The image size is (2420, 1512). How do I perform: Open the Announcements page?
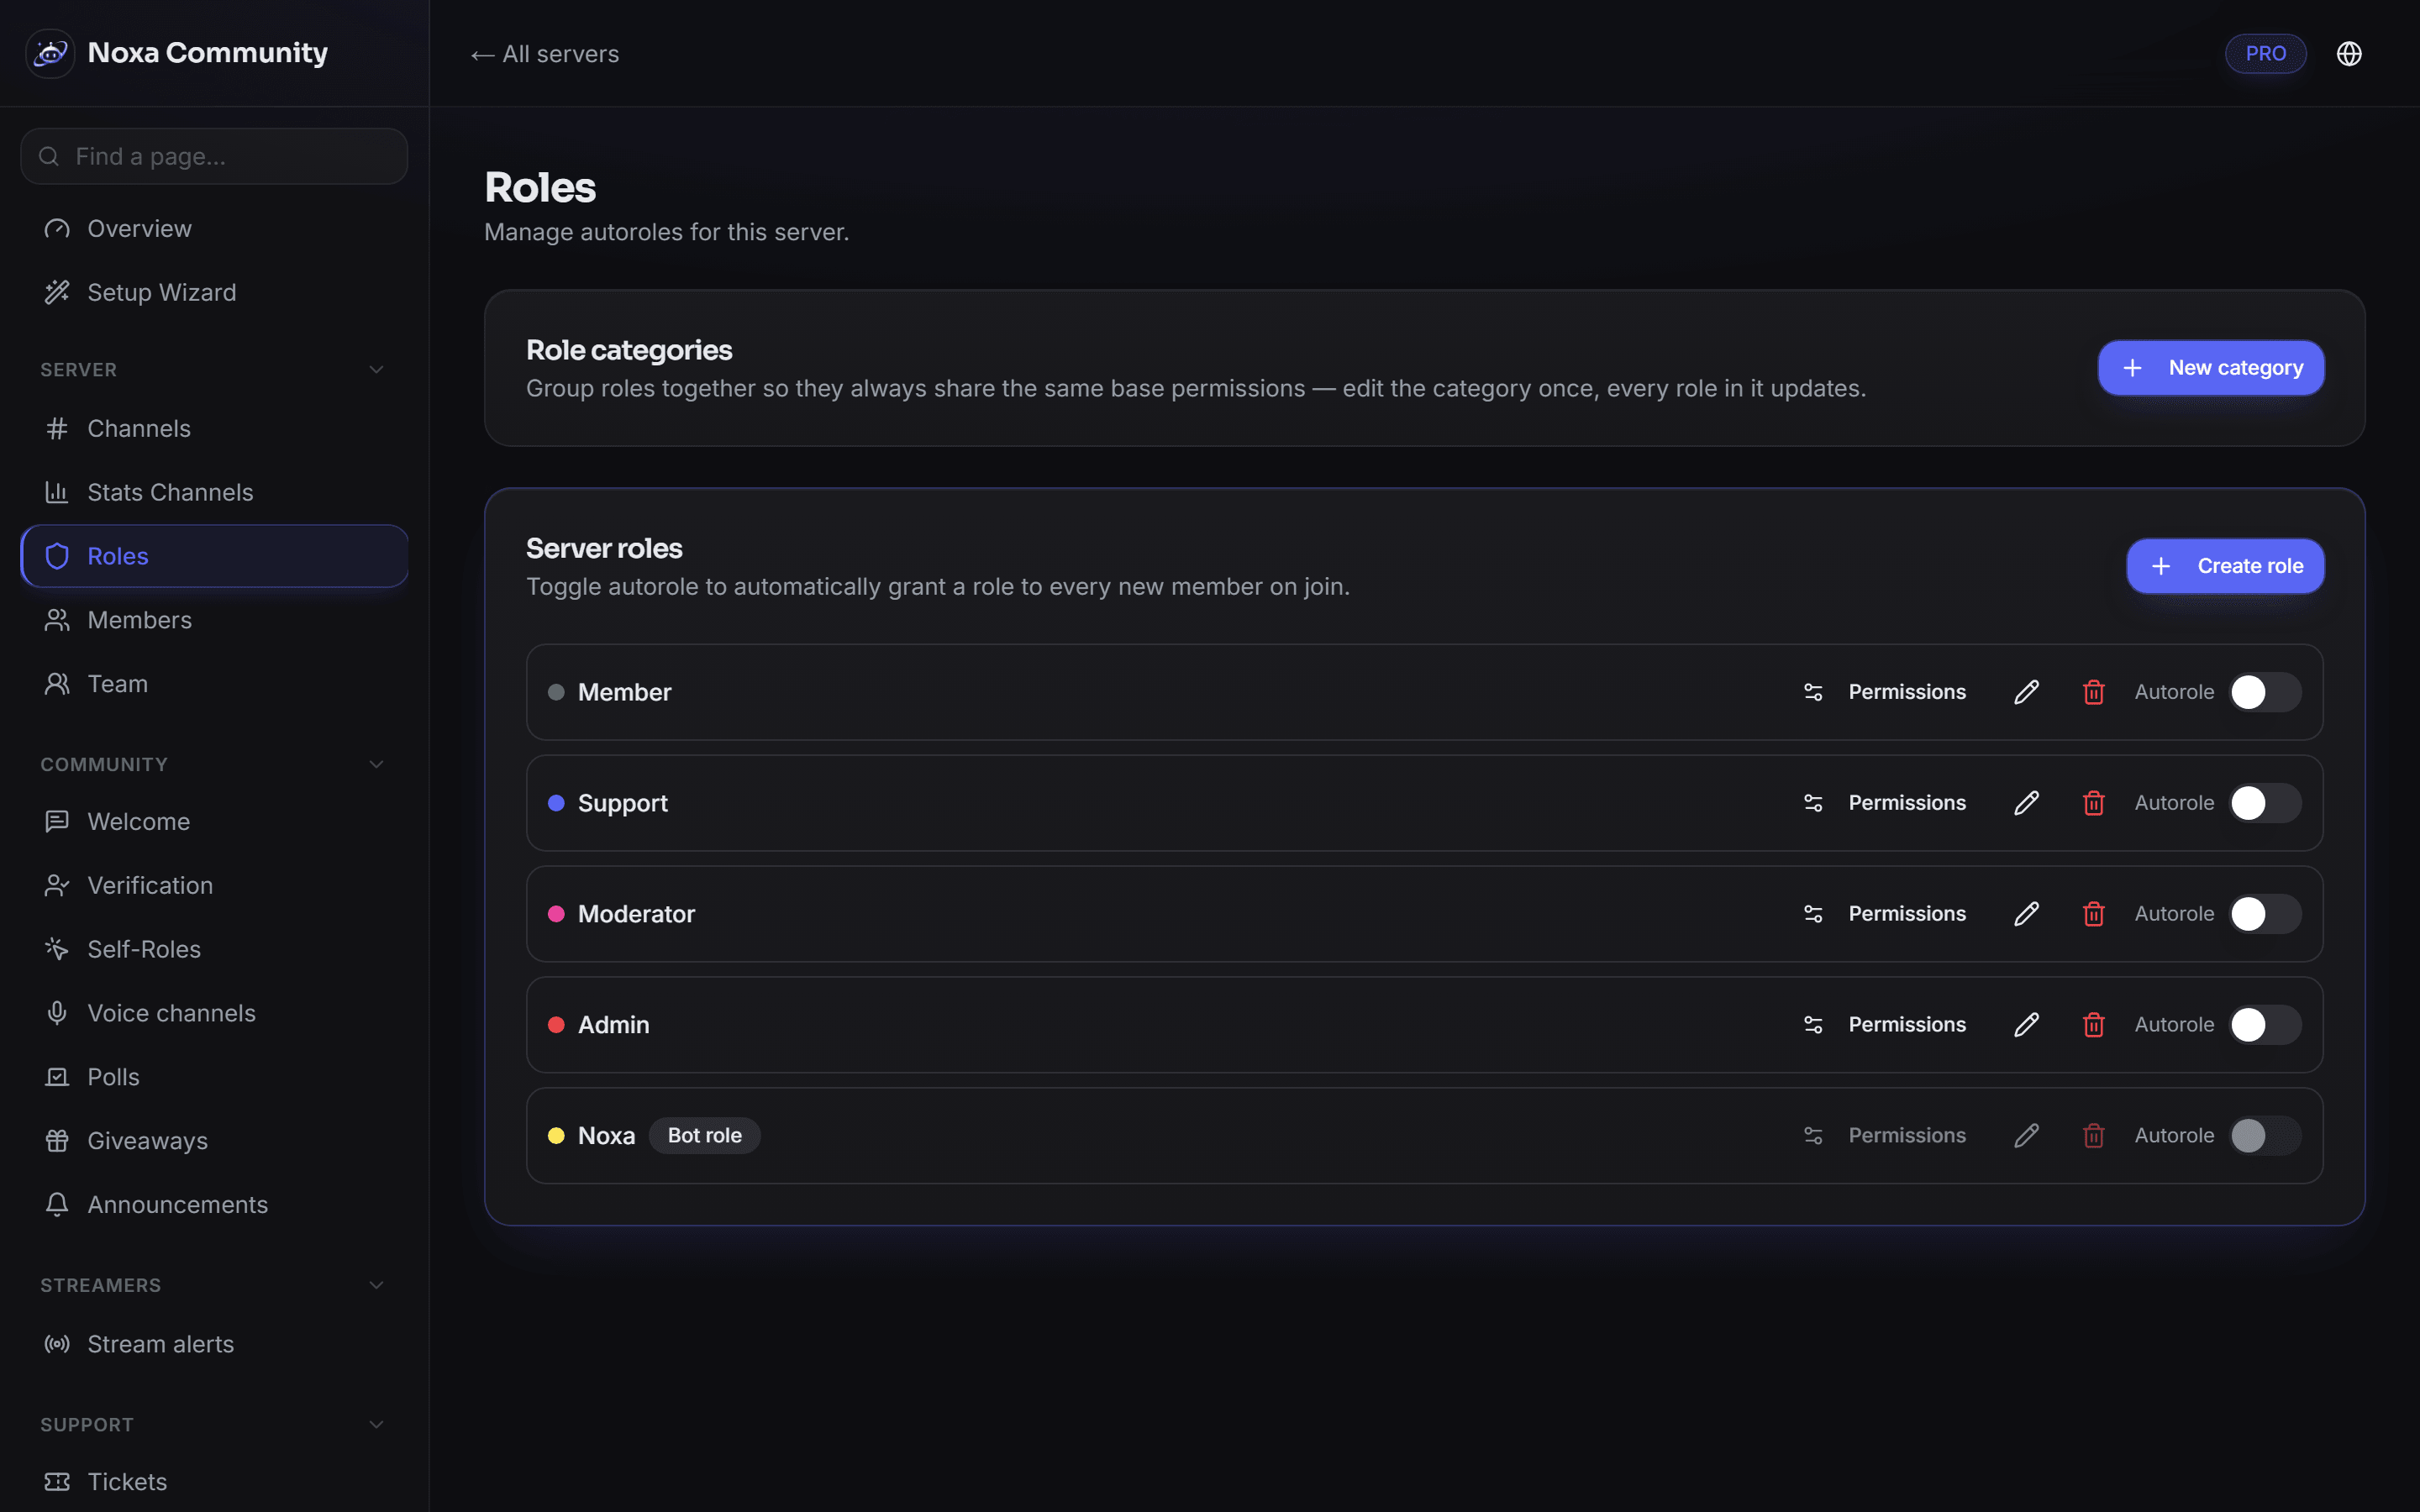click(x=214, y=1205)
